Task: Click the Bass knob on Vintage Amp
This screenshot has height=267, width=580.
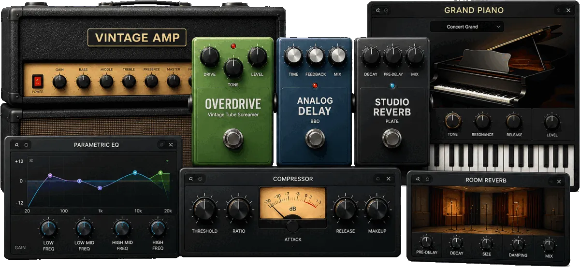Action: click(x=83, y=82)
